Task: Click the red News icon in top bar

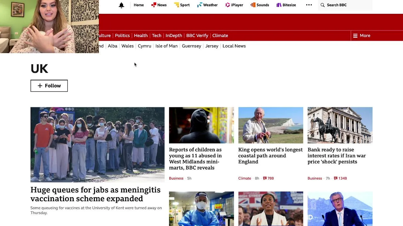Action: pyautogui.click(x=154, y=5)
